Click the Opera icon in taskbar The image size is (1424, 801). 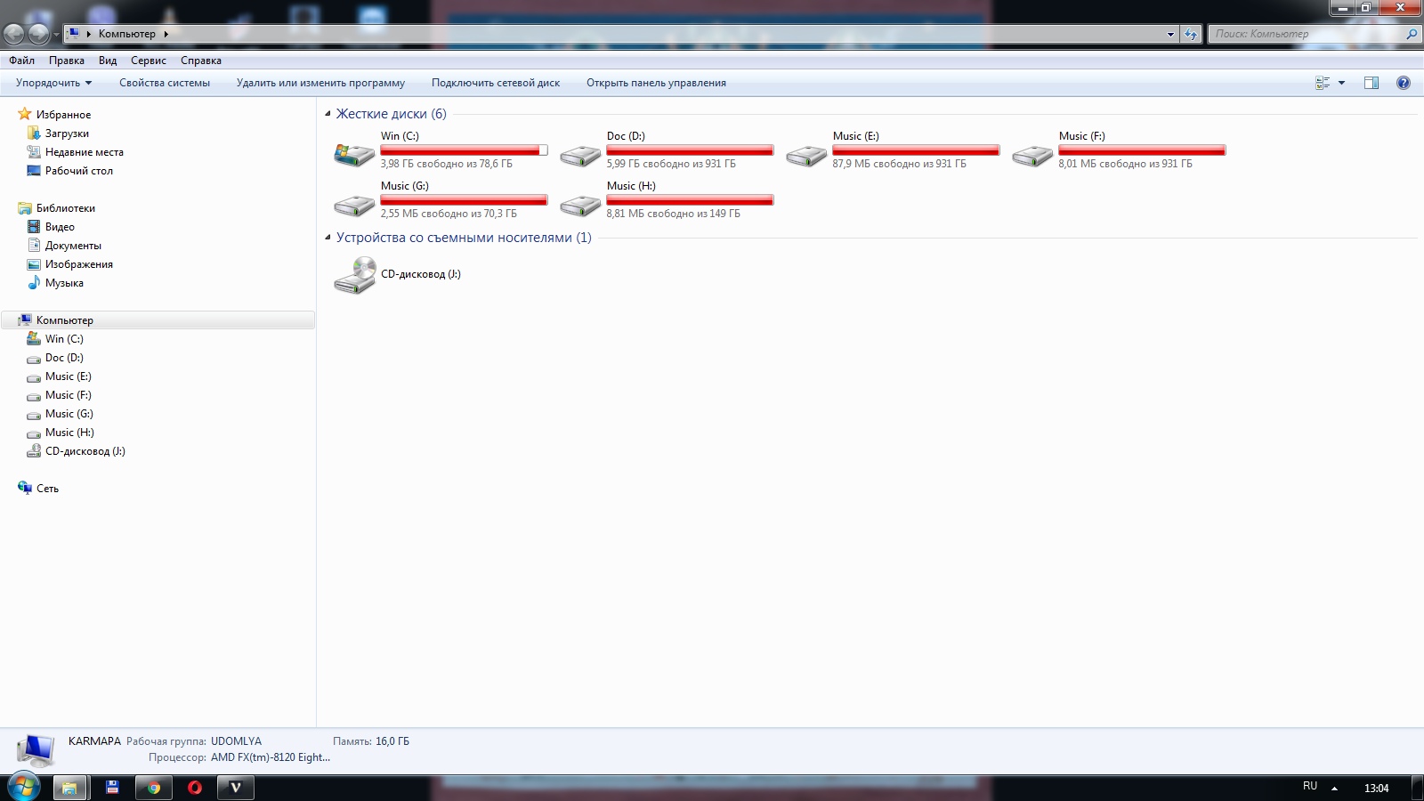tap(195, 788)
